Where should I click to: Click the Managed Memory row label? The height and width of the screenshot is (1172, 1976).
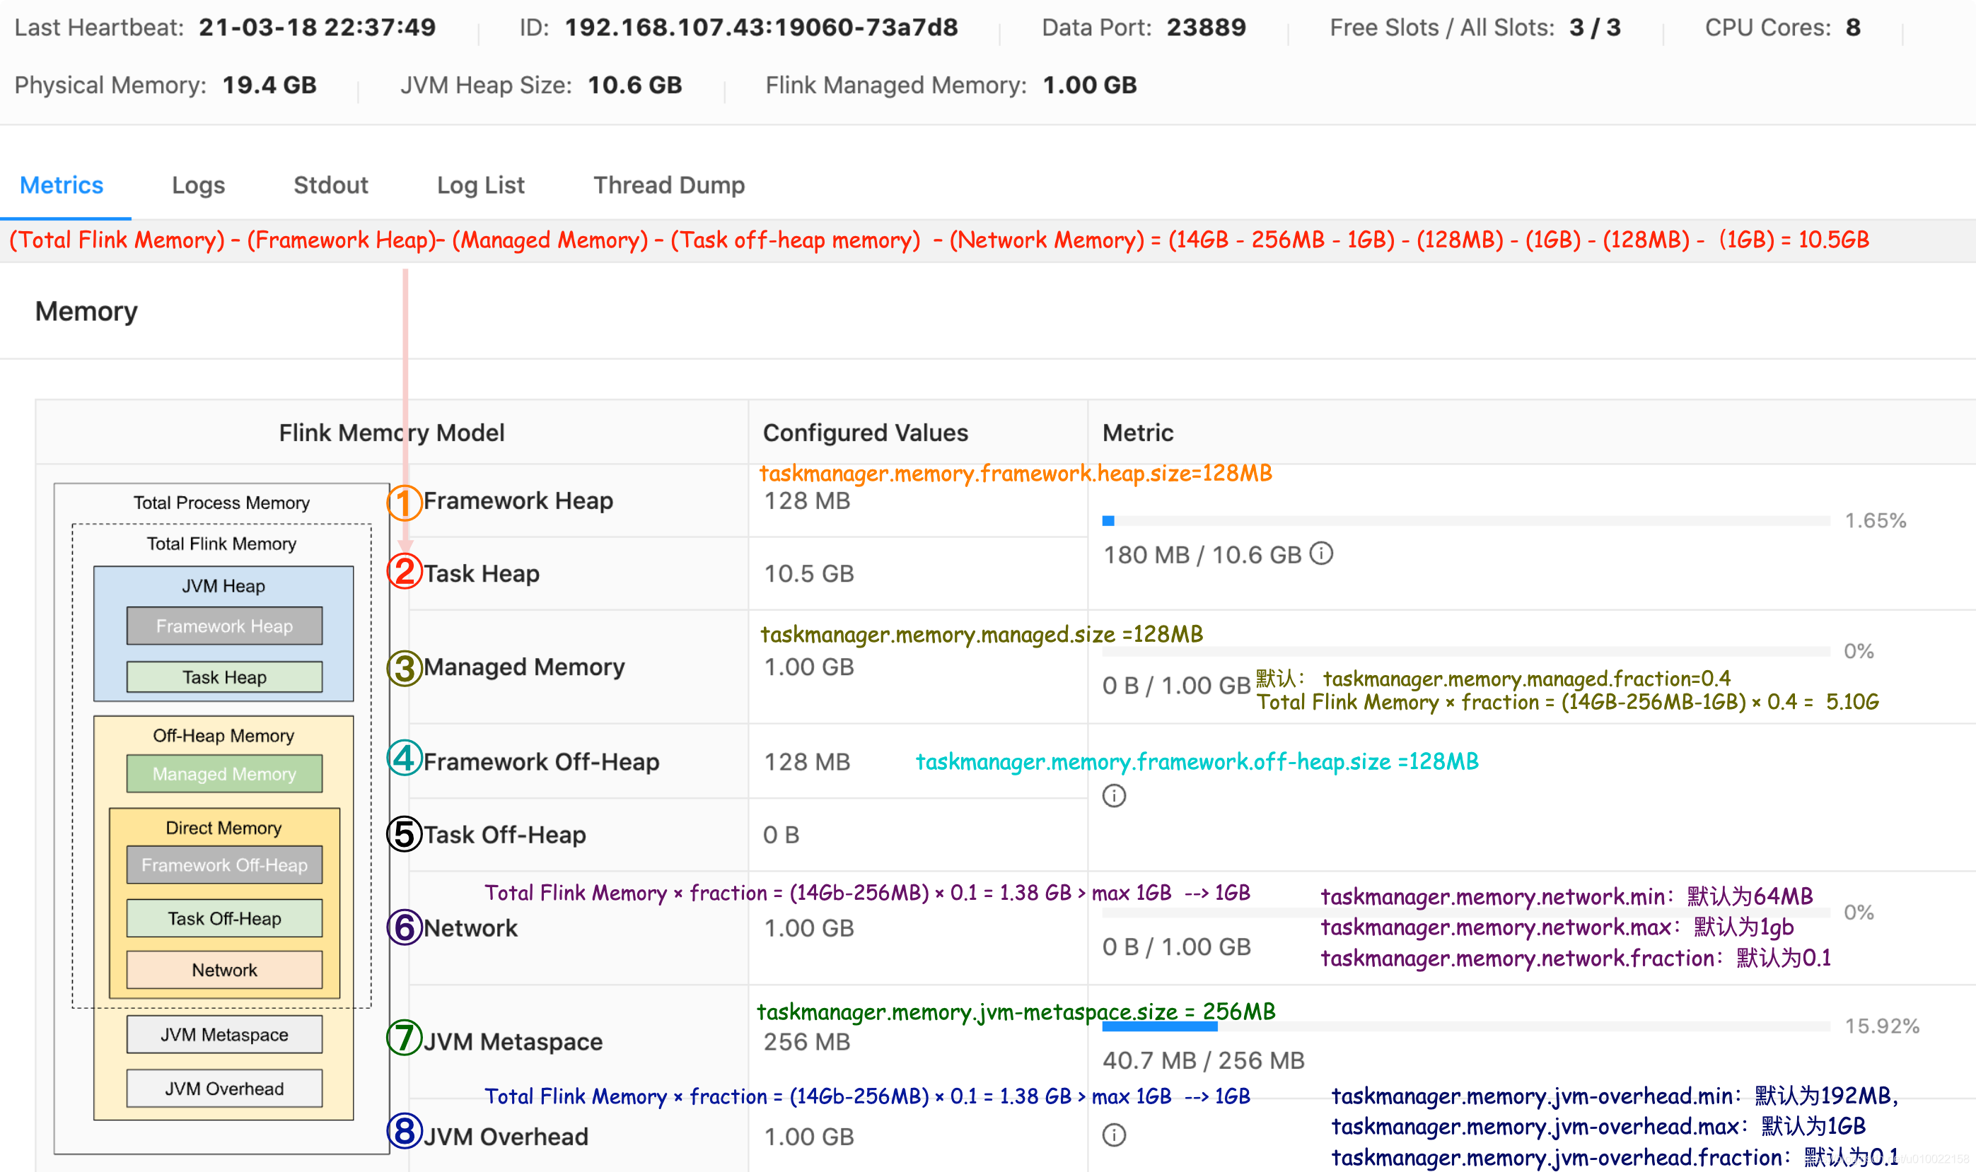(524, 667)
